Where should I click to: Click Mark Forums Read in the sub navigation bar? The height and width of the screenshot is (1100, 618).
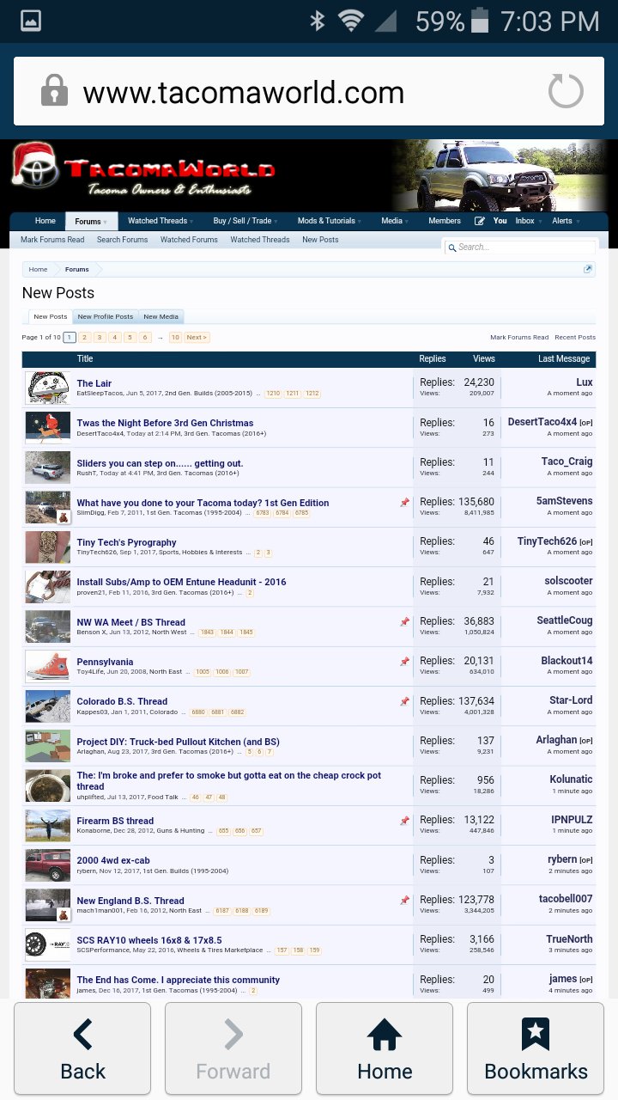(52, 240)
